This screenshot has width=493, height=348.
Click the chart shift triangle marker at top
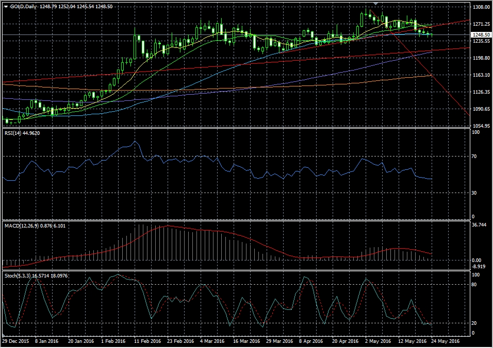click(x=376, y=4)
